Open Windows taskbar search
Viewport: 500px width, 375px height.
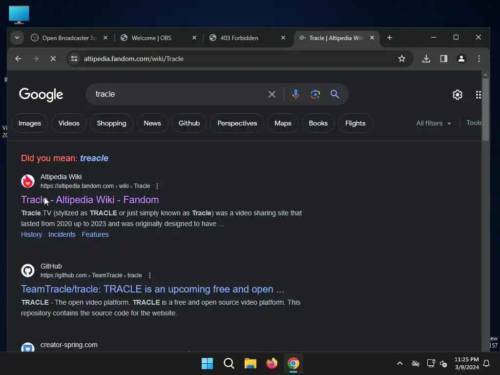coord(229,363)
